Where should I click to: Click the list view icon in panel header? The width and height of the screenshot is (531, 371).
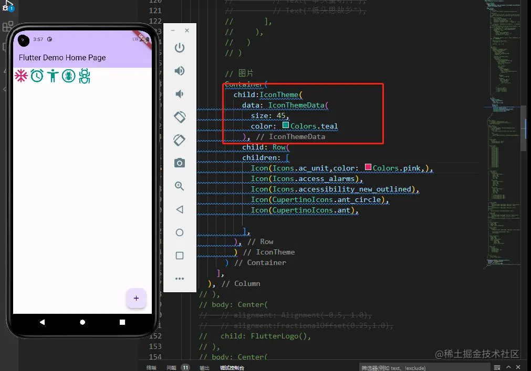pos(497,367)
